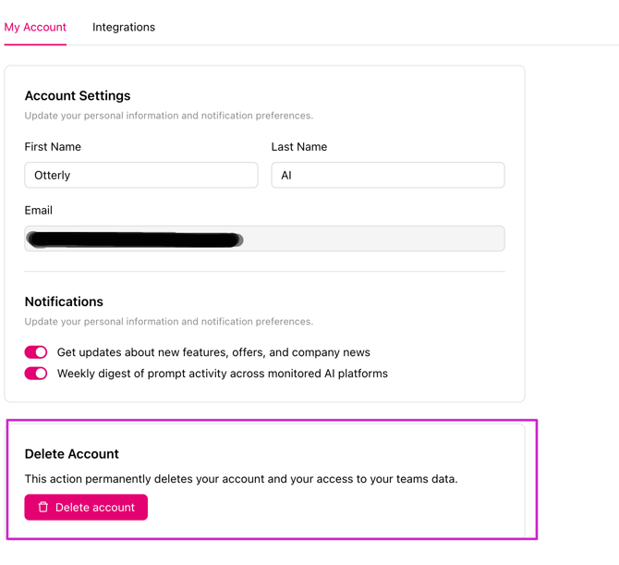Click the Last Name label
This screenshot has height=565, width=619.
(x=299, y=147)
